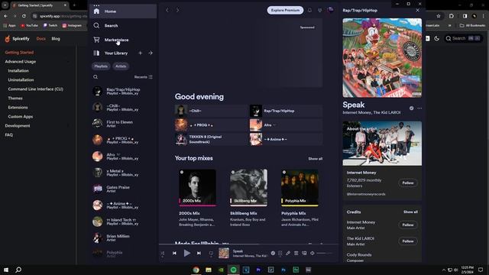Click the Speak album thumbnail in player bar
Image resolution: width=489 pixels, height=275 pixels.
pos(224,253)
